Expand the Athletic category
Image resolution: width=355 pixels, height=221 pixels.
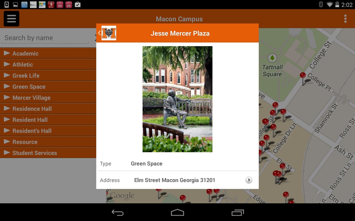(x=48, y=64)
